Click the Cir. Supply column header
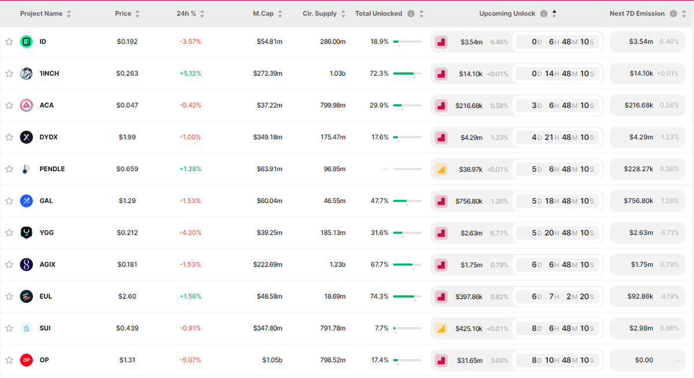Viewport: 694px width, 378px height. pos(319,14)
